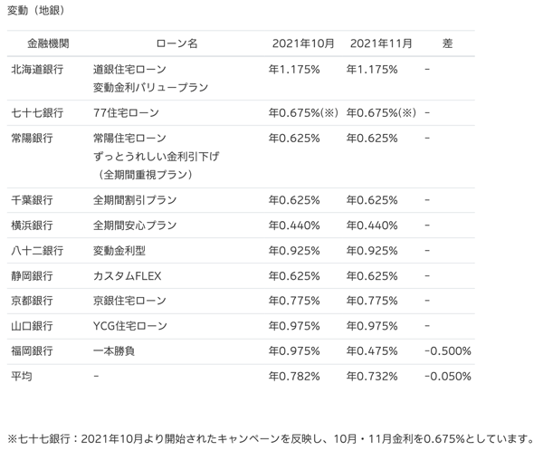The image size is (543, 451).
Task: Click the 京銀住宅ローン cell
Action: [x=129, y=301]
